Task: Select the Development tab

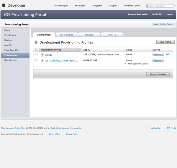Action: point(44,35)
